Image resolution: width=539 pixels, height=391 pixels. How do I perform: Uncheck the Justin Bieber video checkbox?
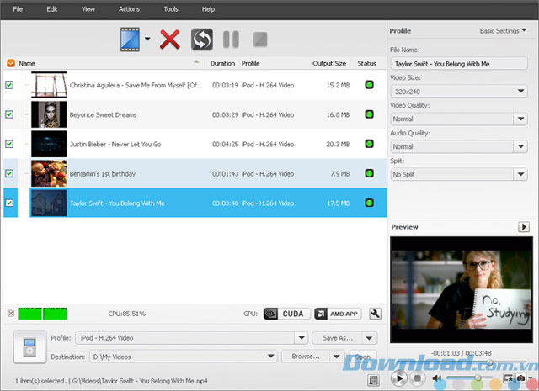pyautogui.click(x=9, y=144)
